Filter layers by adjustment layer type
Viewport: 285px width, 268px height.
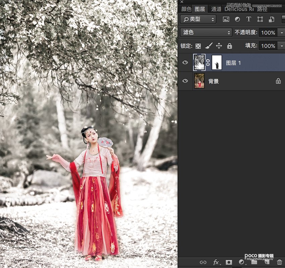tap(237, 19)
